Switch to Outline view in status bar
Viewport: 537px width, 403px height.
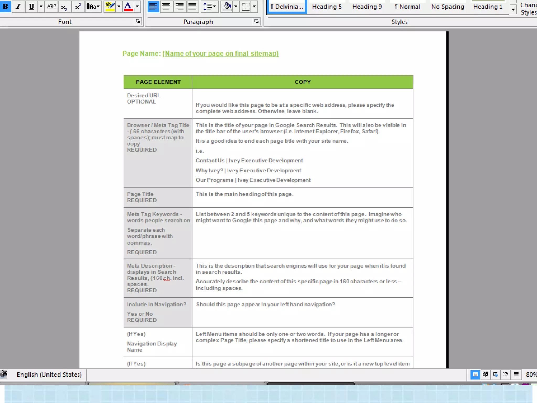506,374
